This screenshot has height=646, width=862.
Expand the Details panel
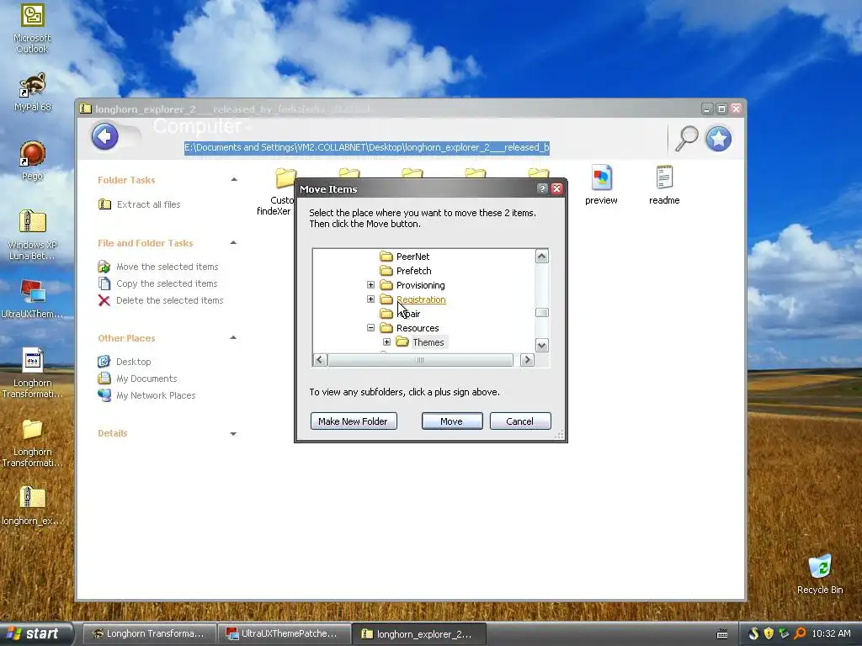[x=234, y=433]
